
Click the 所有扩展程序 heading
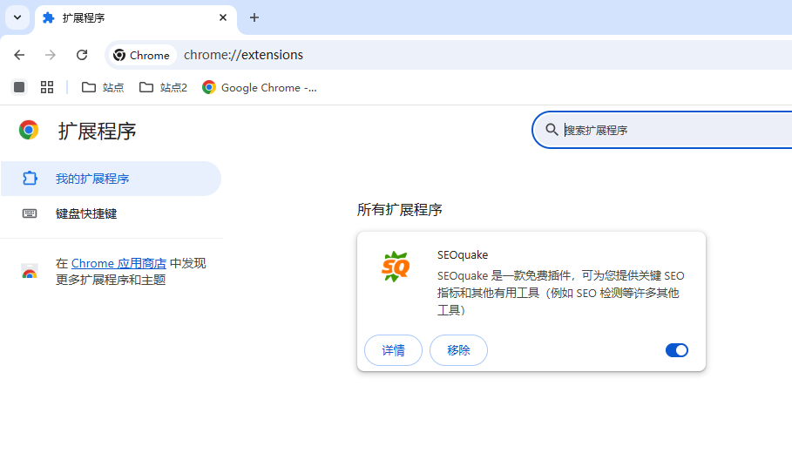400,210
